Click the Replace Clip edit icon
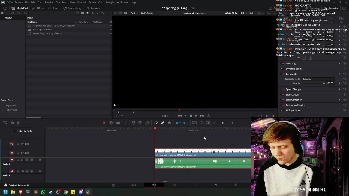Image resolution: width=349 pixels, height=196 pixels. click(147, 123)
